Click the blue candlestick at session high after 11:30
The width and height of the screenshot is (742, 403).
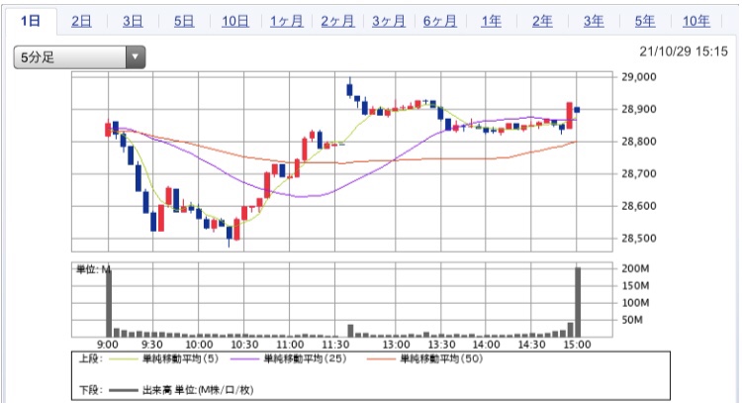pyautogui.click(x=349, y=89)
